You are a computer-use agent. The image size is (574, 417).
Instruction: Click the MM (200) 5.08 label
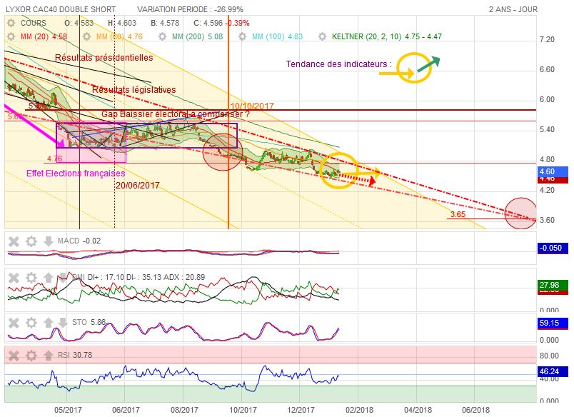click(197, 36)
